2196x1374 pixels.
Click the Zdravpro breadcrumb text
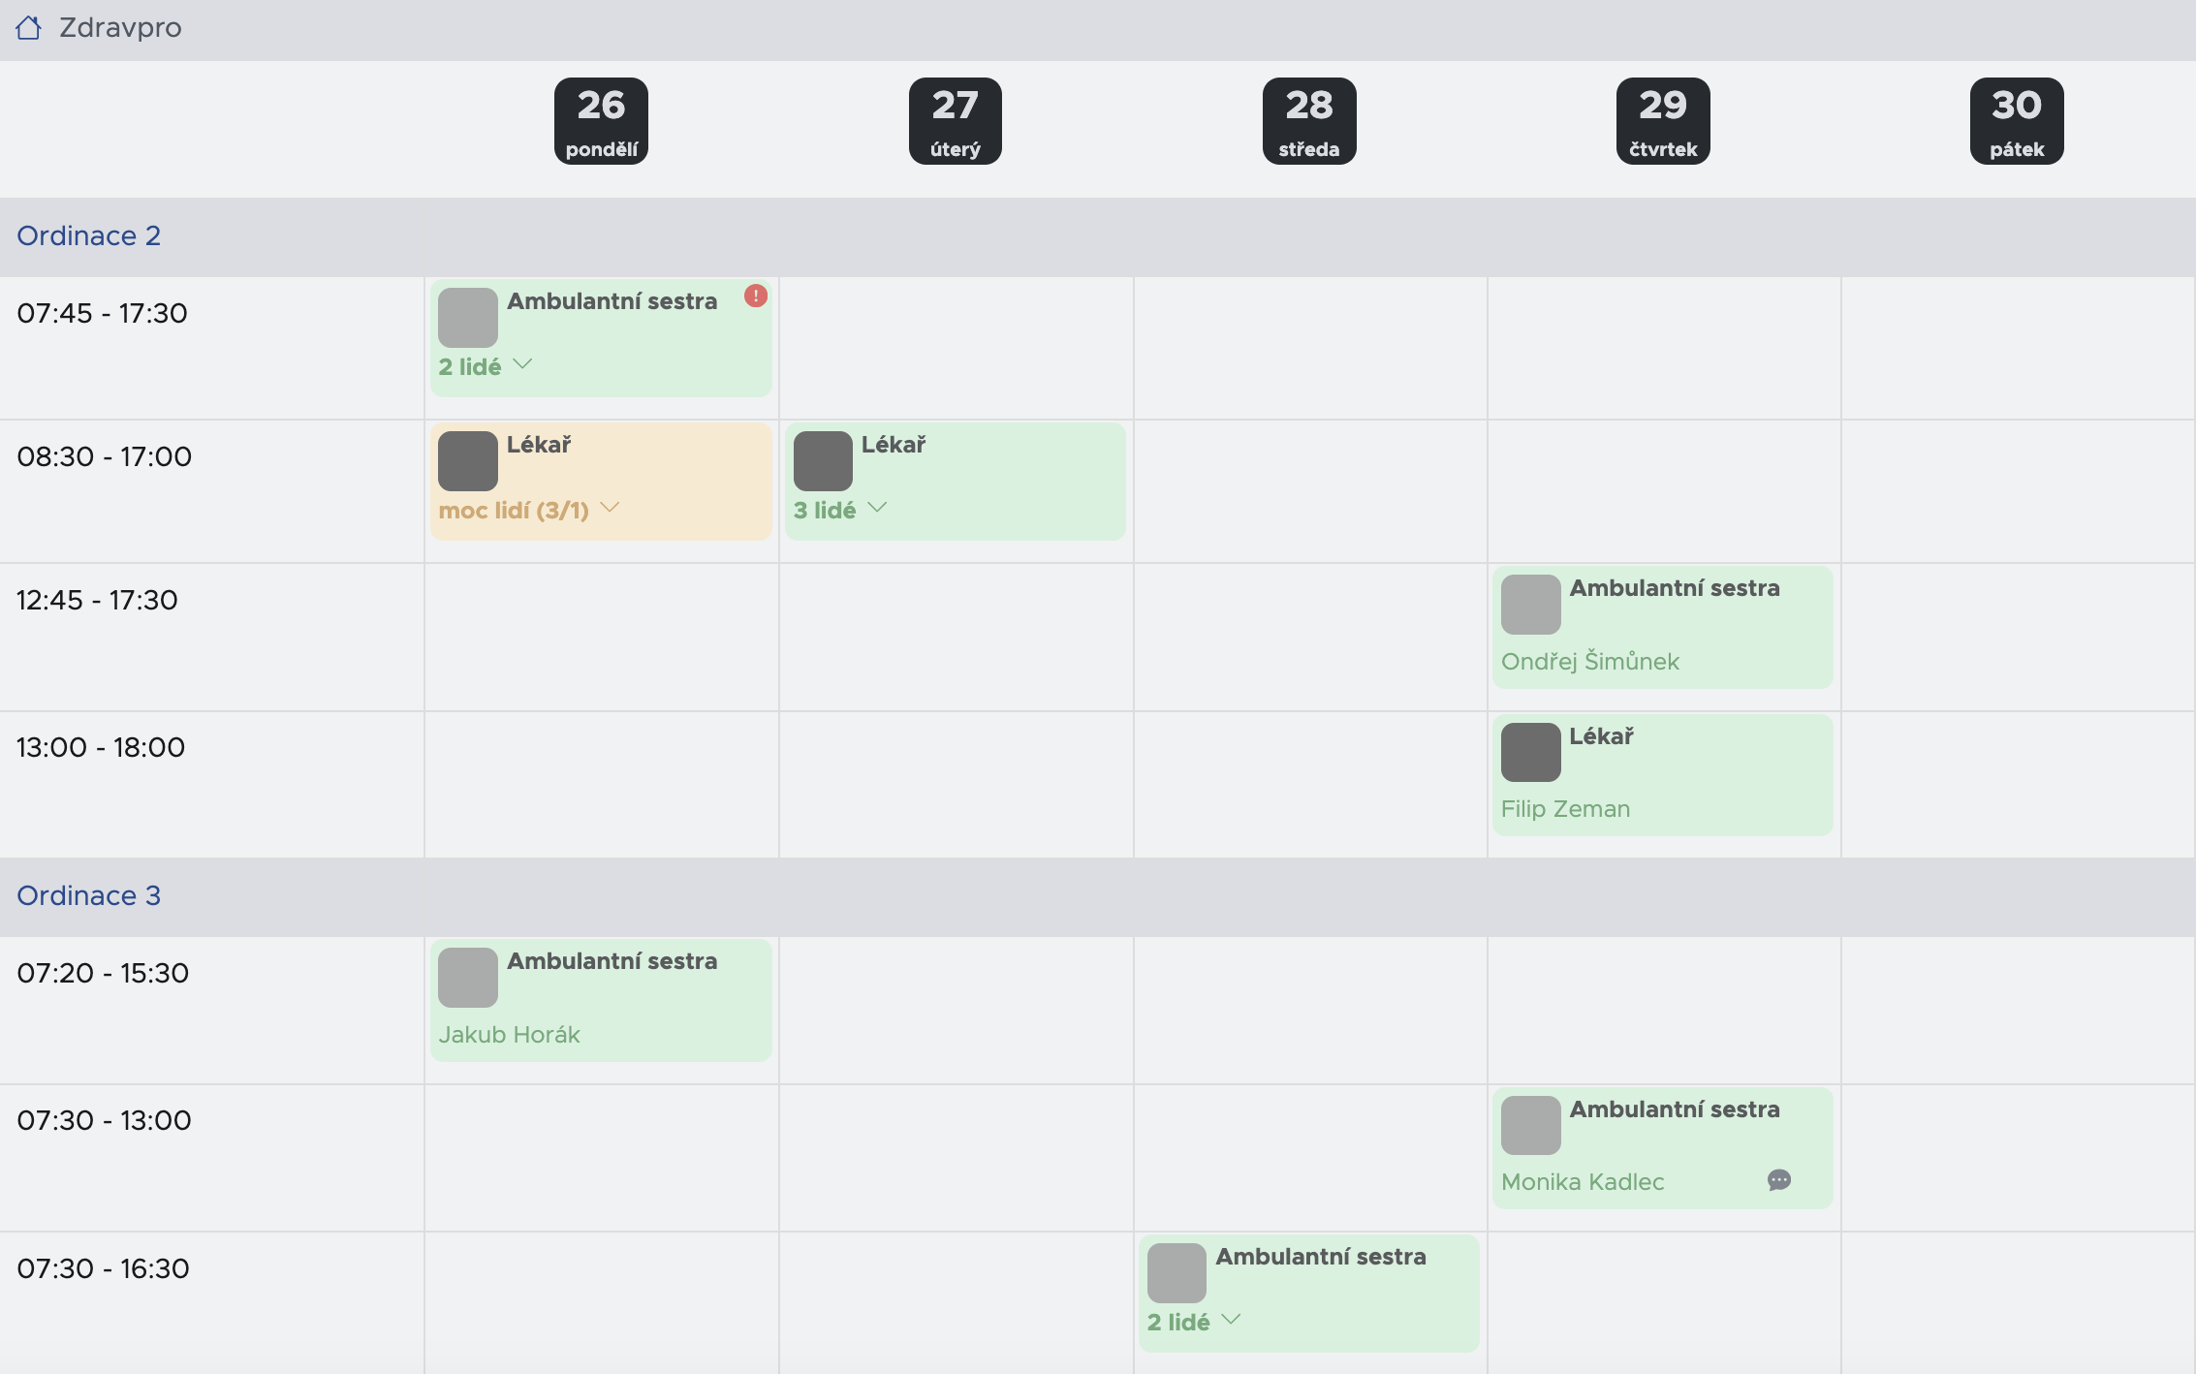pos(120,27)
